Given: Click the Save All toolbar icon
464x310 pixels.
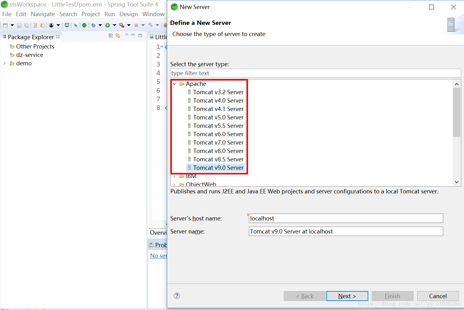Looking at the screenshot, I should [27, 25].
